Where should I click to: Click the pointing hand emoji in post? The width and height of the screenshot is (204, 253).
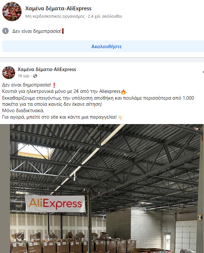tap(121, 117)
